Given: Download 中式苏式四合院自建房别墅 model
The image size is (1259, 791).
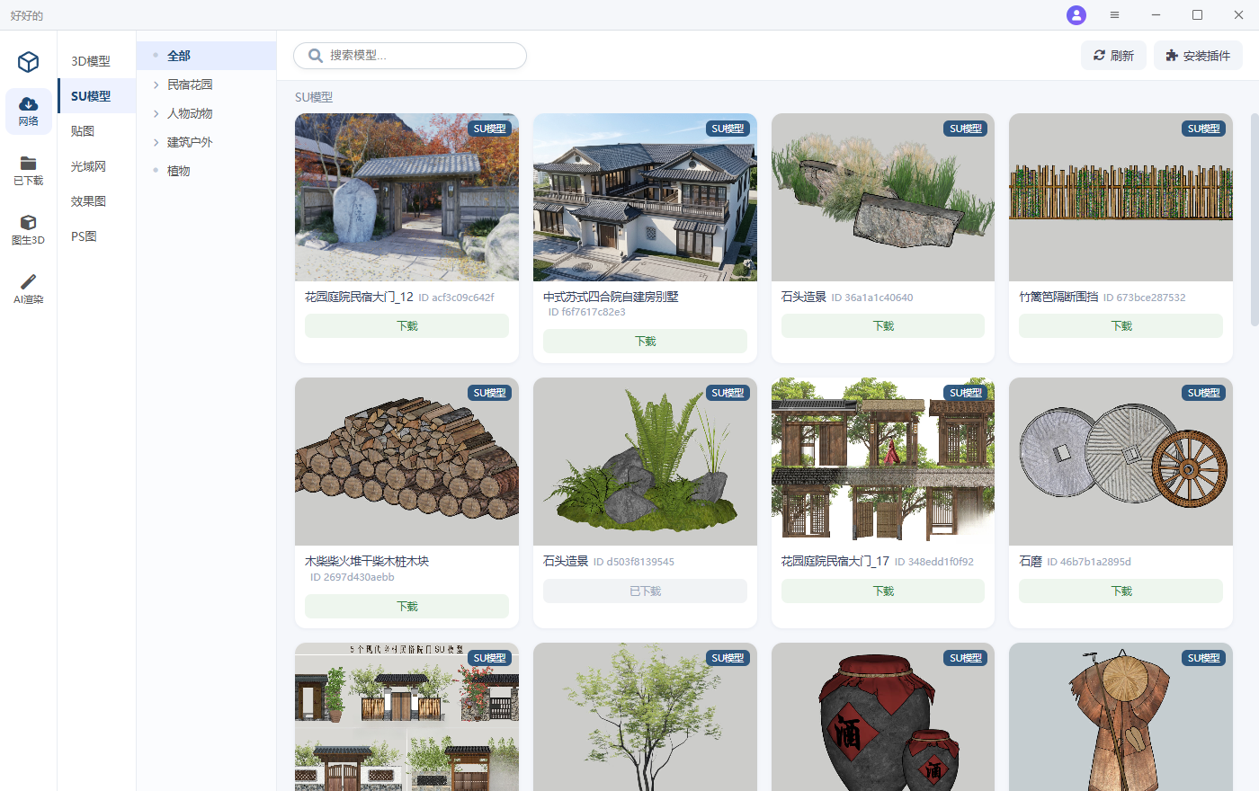Looking at the screenshot, I should tap(645, 342).
